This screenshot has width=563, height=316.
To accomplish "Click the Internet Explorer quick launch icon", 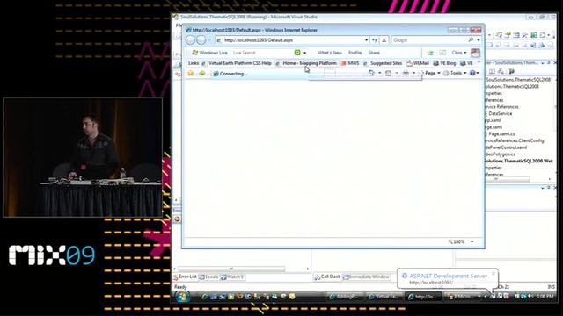I will [205, 297].
